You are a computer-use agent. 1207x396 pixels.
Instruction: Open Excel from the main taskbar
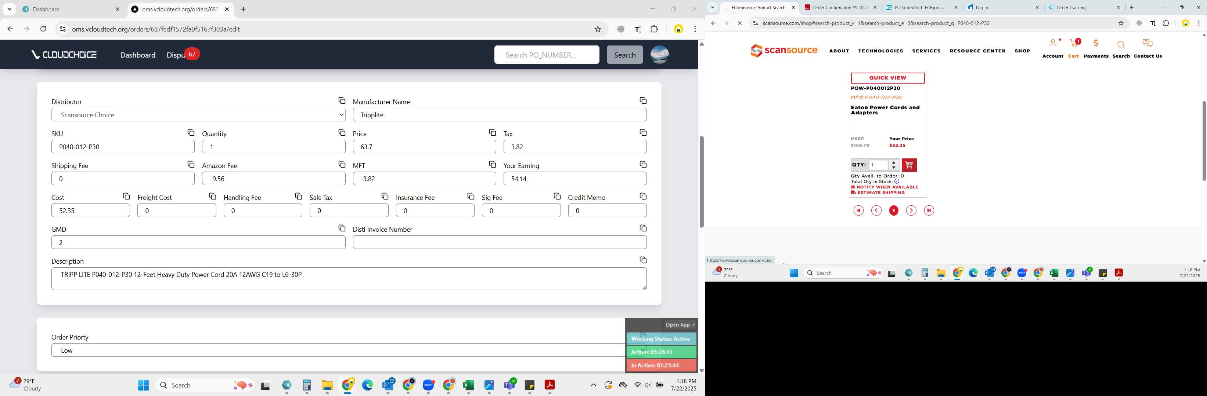pyautogui.click(x=468, y=385)
